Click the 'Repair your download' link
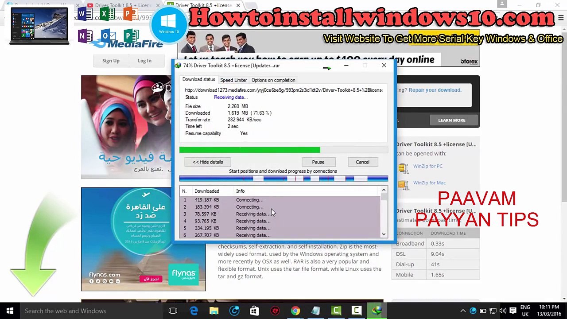This screenshot has height=319, width=567. point(435,90)
